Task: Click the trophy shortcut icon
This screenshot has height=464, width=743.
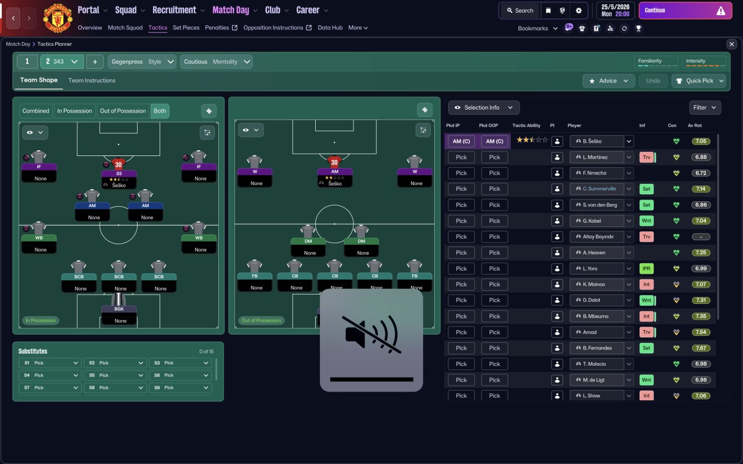Action: pyautogui.click(x=639, y=28)
